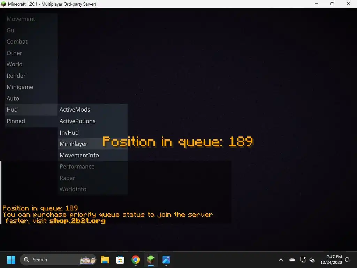The image size is (357, 268).
Task: Click the muted volume tray icon
Action: [312, 260]
